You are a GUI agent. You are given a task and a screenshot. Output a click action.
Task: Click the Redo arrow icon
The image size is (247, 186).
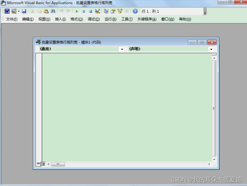tap(68, 11)
